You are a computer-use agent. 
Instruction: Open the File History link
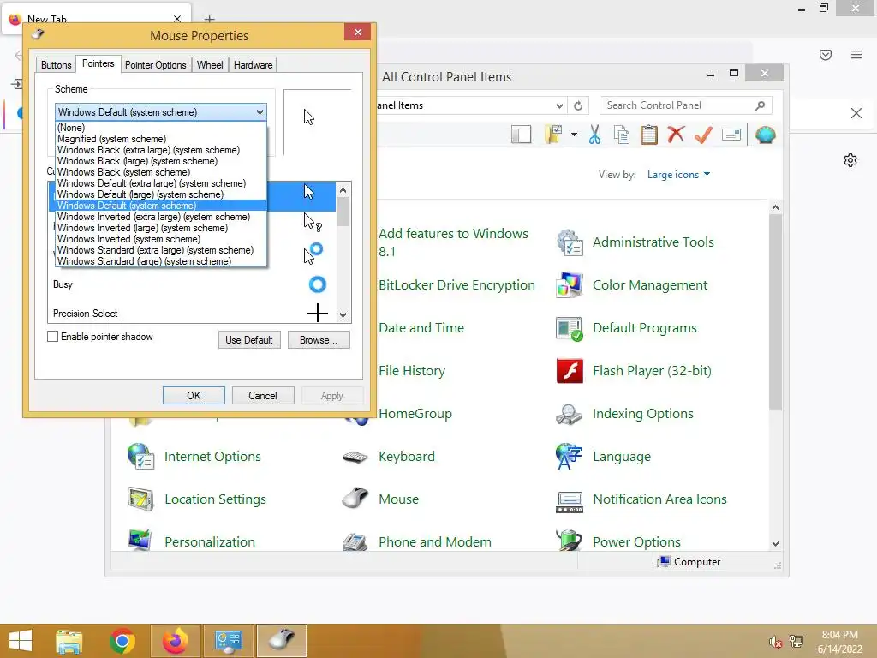(x=412, y=371)
